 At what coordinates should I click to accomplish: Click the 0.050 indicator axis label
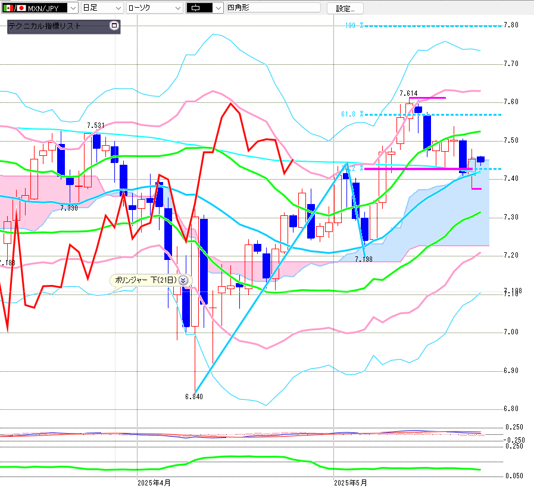point(514,476)
